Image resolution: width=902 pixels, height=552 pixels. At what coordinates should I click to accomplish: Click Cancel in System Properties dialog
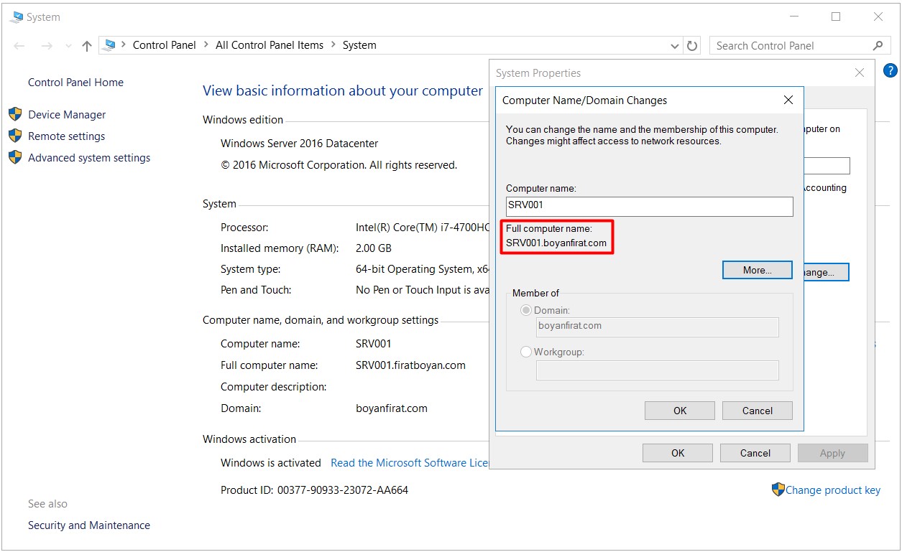click(755, 453)
